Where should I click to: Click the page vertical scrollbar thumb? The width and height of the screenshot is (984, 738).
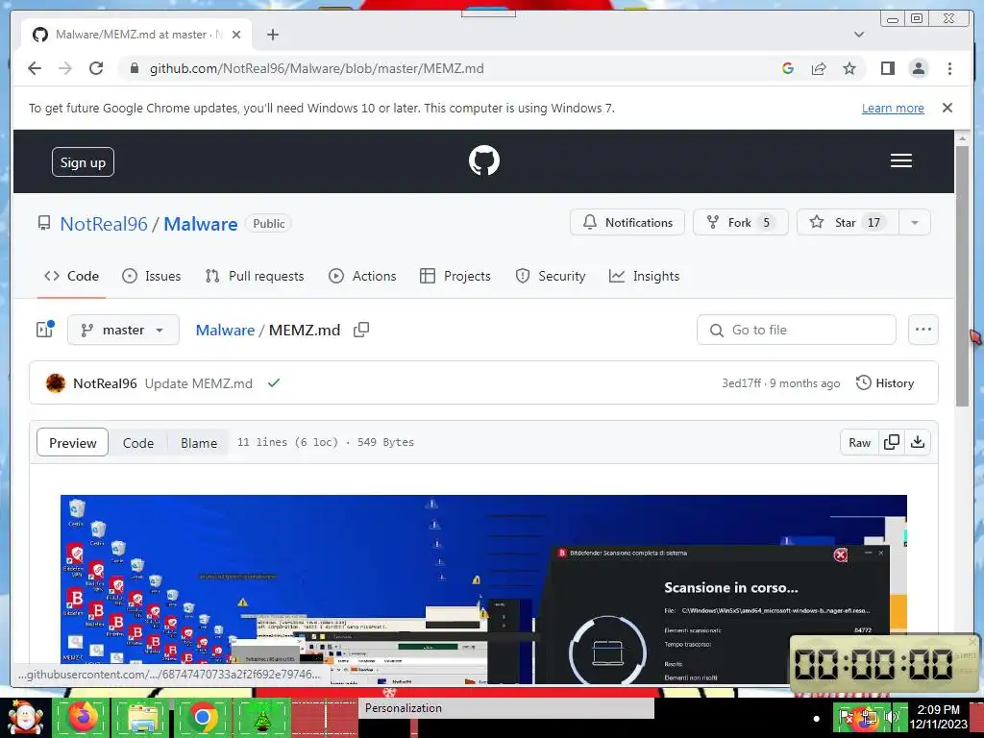coord(962,276)
